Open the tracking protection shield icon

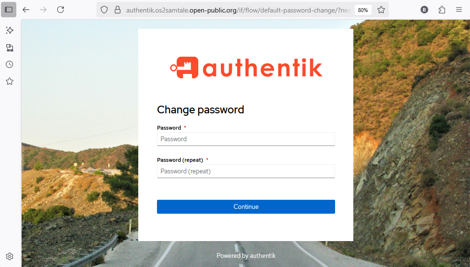(x=104, y=10)
